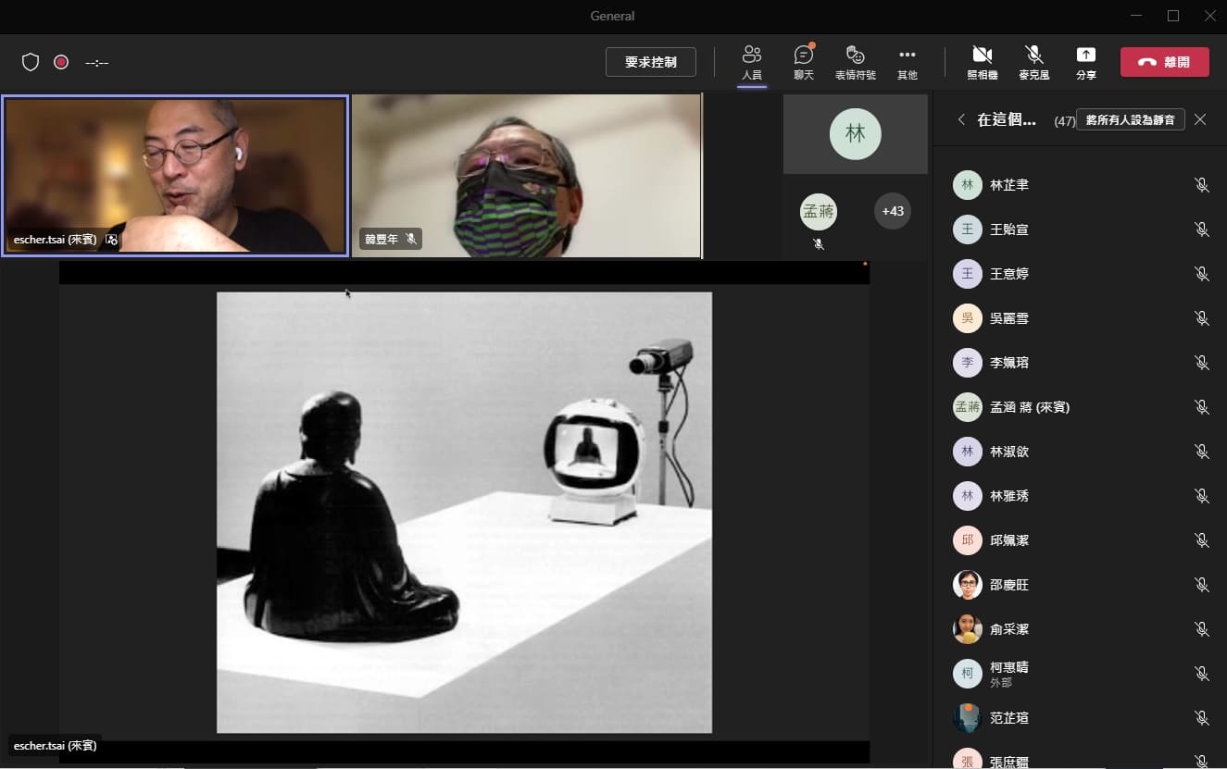Select participant 俞采潔 in the list
This screenshot has height=769, width=1227.
1008,629
